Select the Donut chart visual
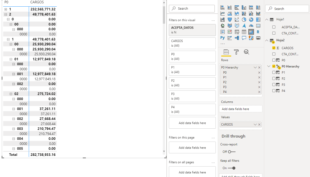Screen dimensions: 310x177 point(251,20)
